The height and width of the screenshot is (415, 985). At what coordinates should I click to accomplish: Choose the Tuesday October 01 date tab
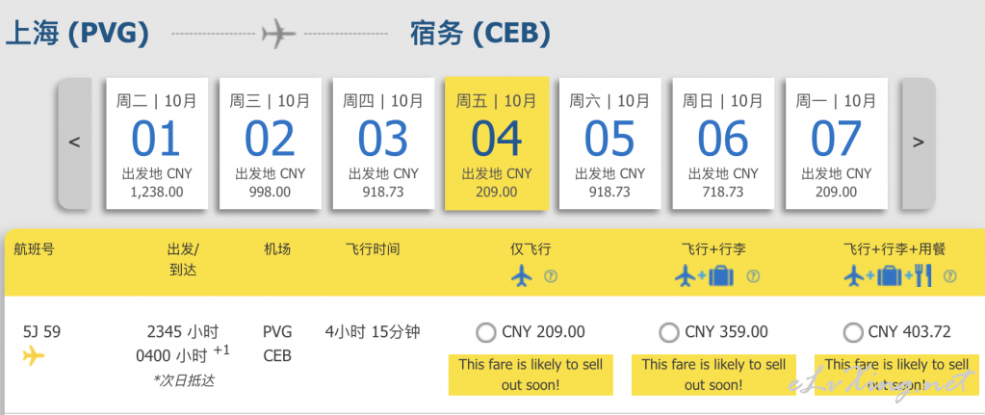(156, 143)
